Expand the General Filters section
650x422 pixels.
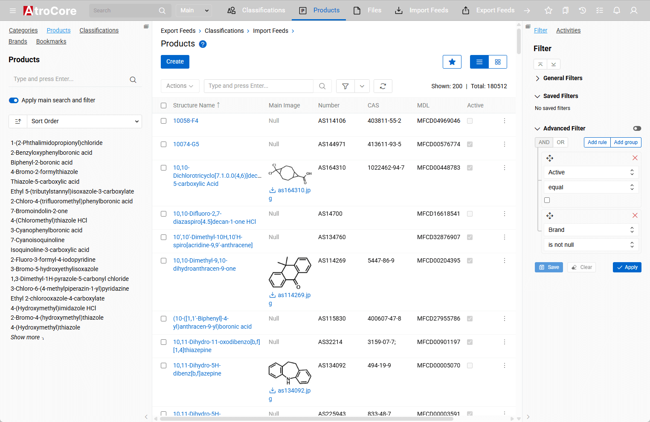click(562, 78)
